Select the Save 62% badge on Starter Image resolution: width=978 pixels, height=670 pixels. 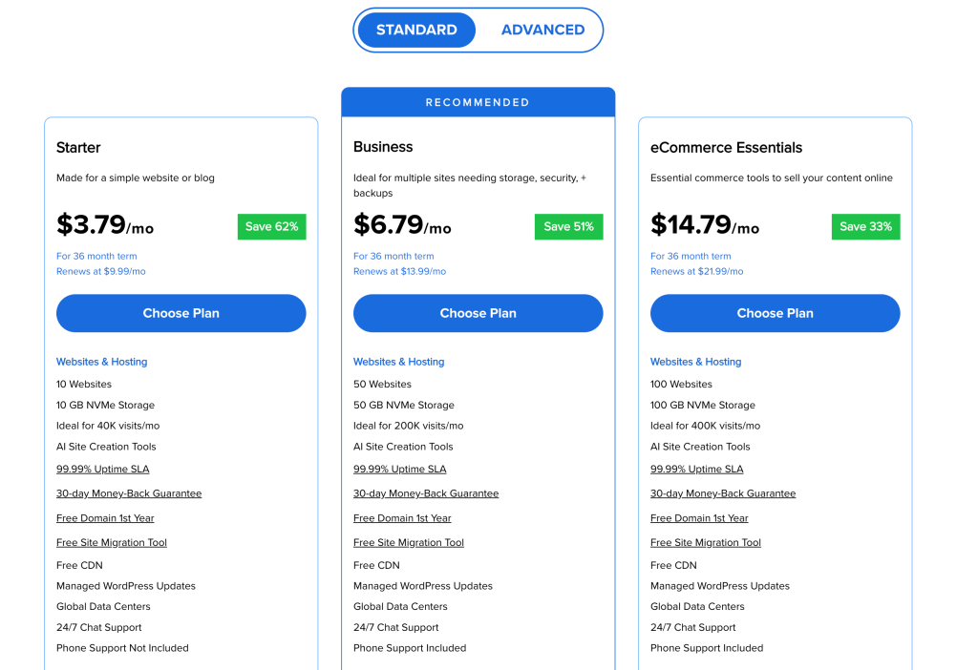pos(271,226)
